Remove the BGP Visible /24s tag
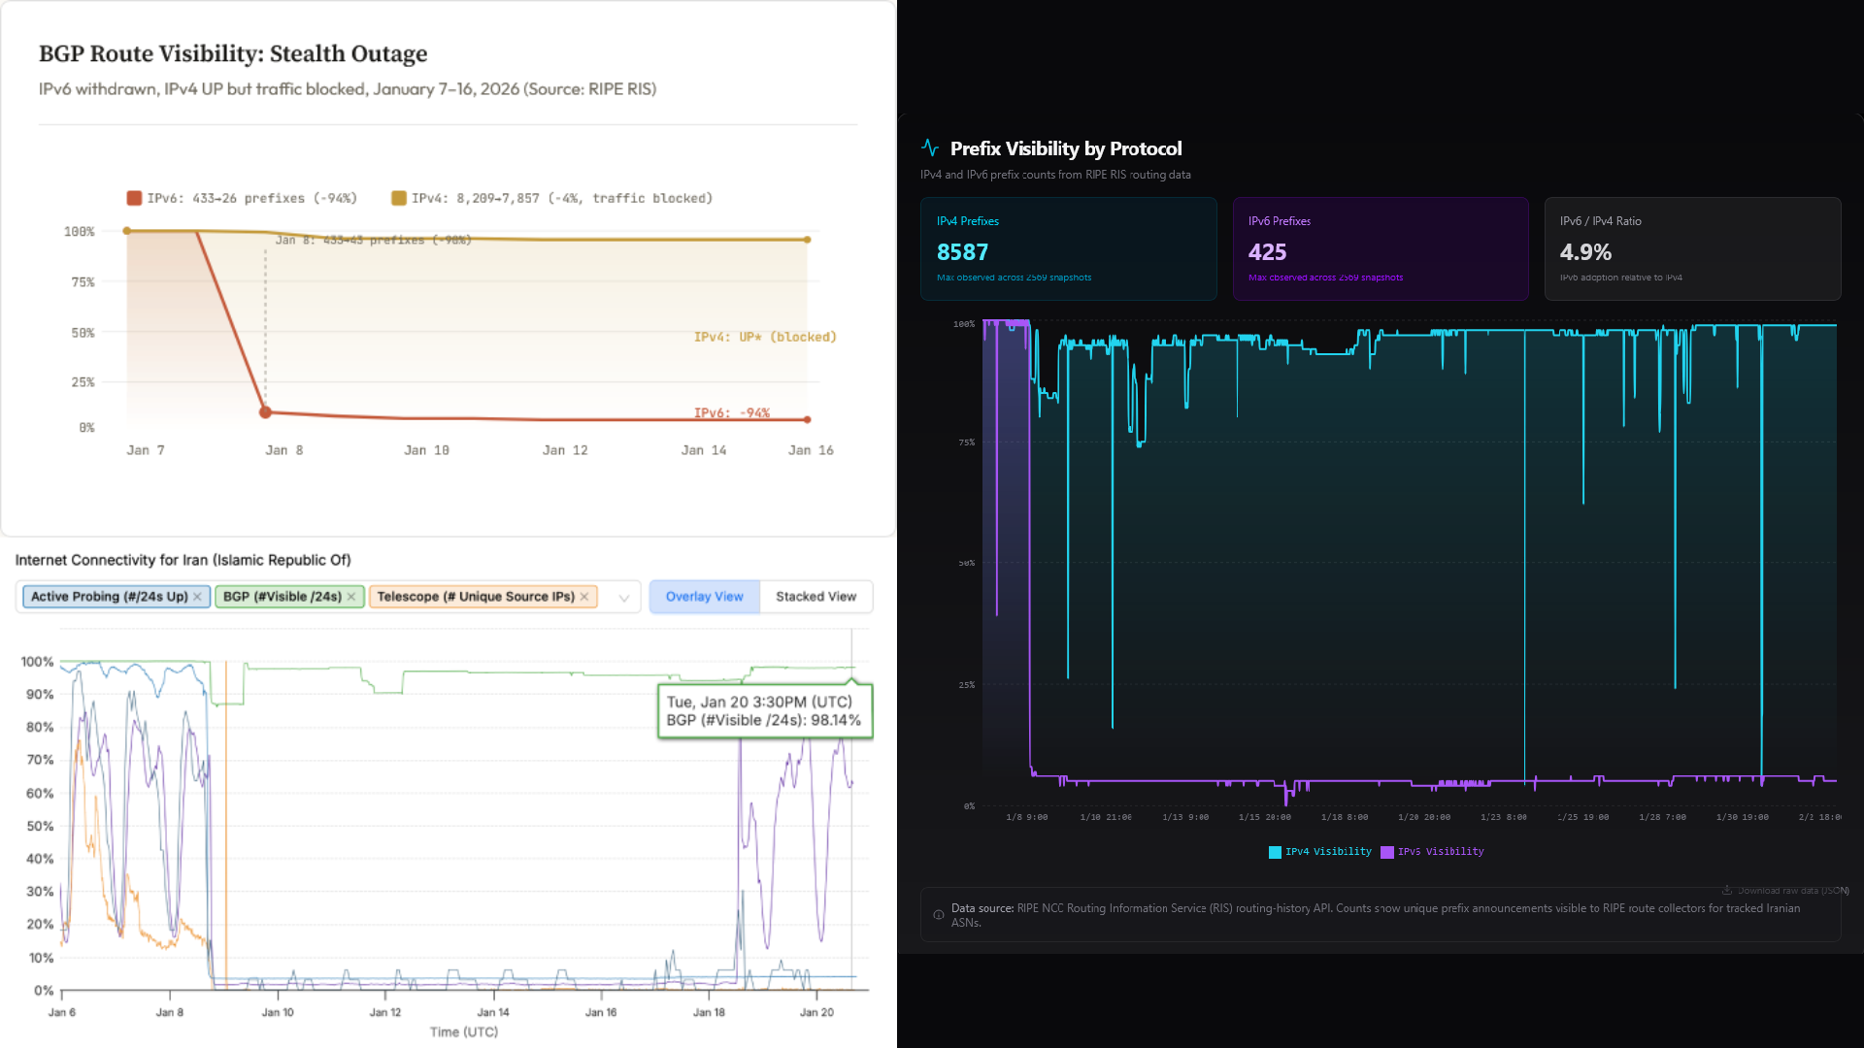1864x1048 pixels. (x=351, y=597)
